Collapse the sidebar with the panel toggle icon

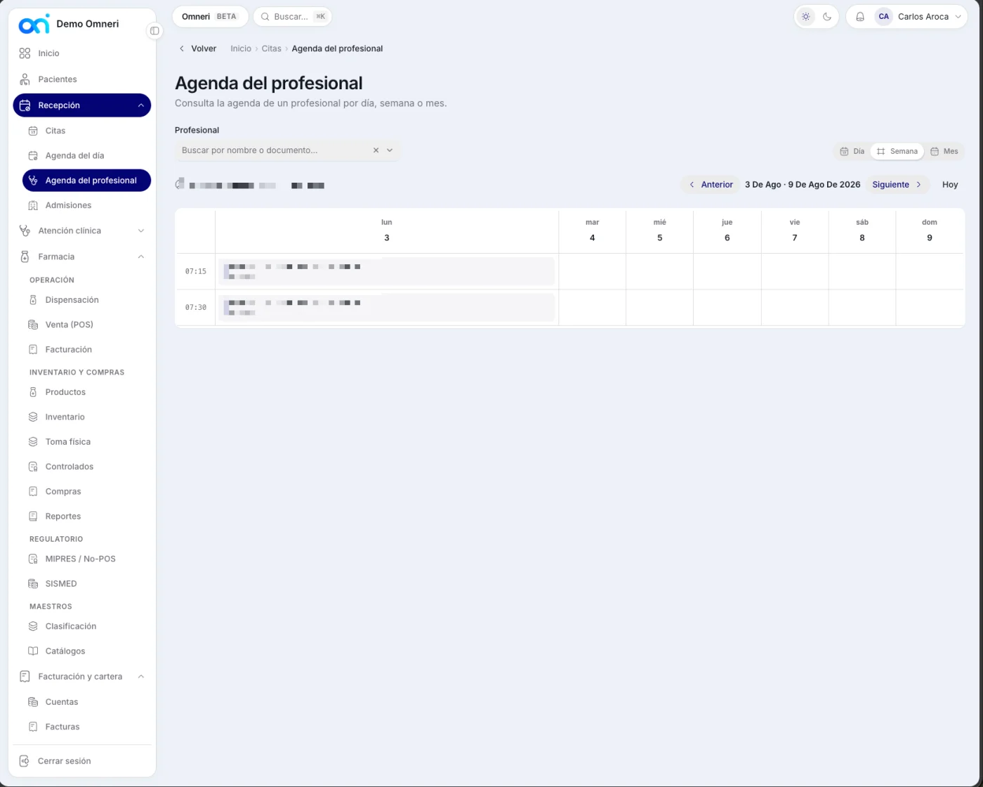point(154,31)
